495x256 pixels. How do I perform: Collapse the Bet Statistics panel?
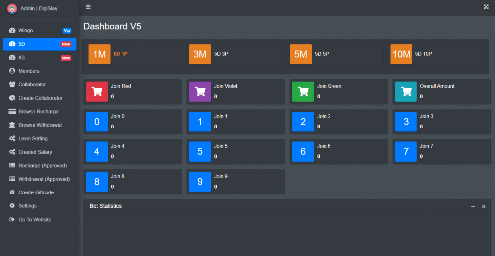[x=473, y=206]
